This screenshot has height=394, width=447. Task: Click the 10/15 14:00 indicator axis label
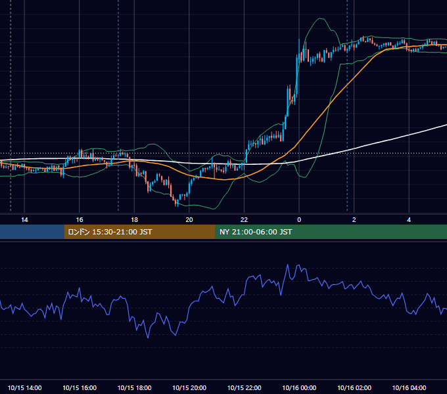(24, 387)
